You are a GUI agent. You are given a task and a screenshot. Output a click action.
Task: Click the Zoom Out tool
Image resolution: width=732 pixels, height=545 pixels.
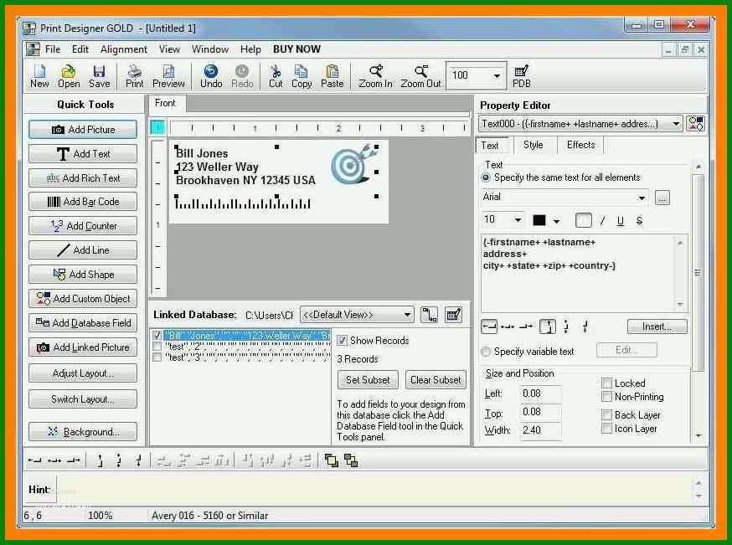coord(420,76)
